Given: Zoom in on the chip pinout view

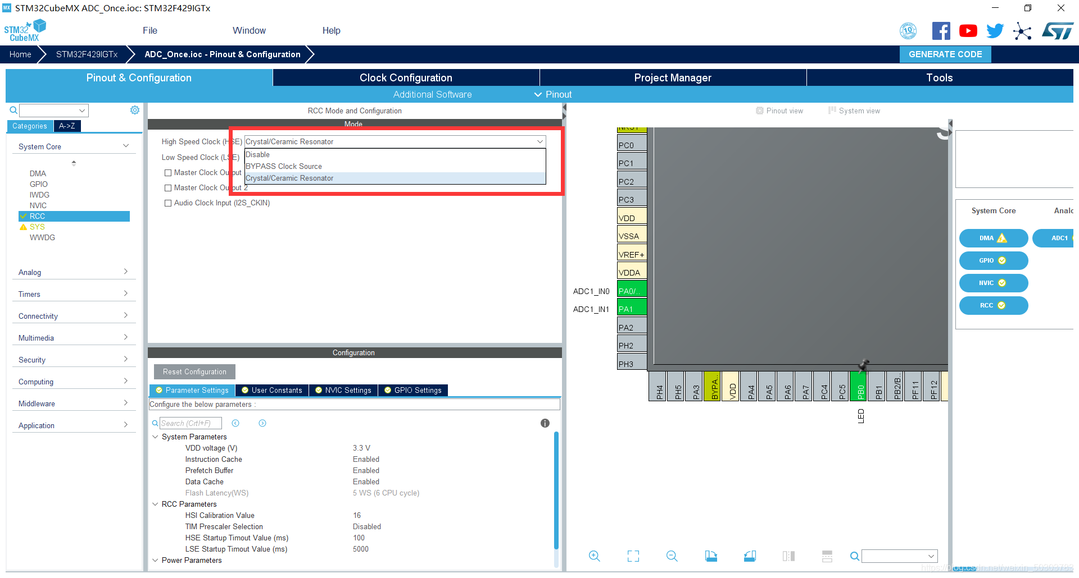Looking at the screenshot, I should (x=594, y=556).
